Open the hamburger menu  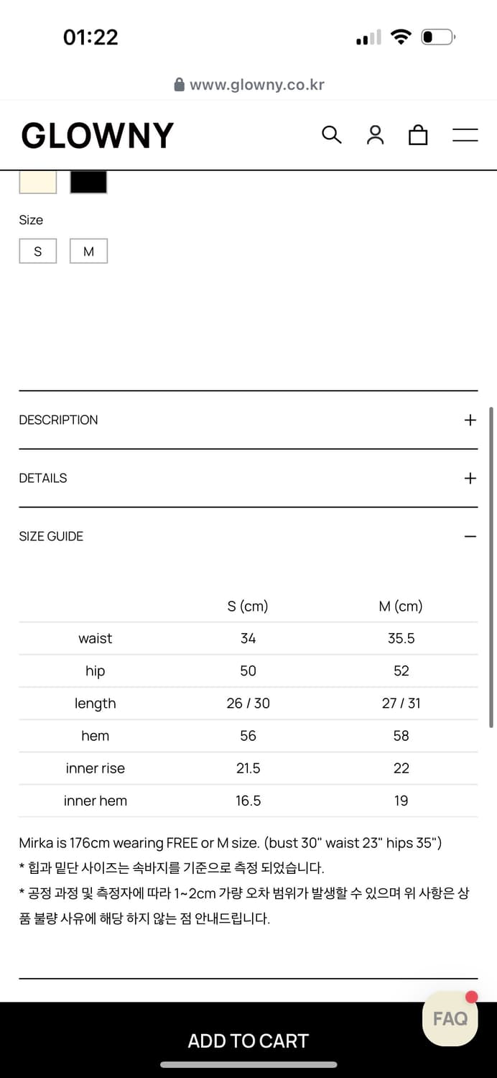click(465, 134)
